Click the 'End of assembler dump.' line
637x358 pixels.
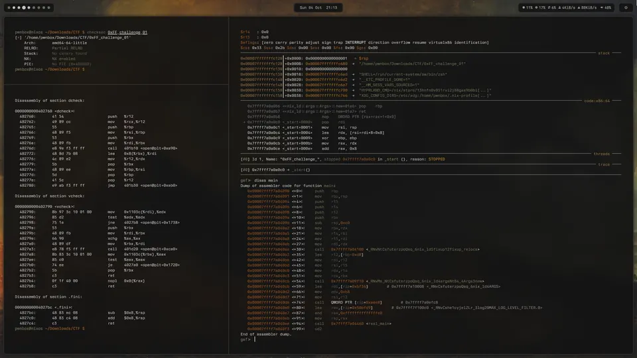(x=265, y=334)
